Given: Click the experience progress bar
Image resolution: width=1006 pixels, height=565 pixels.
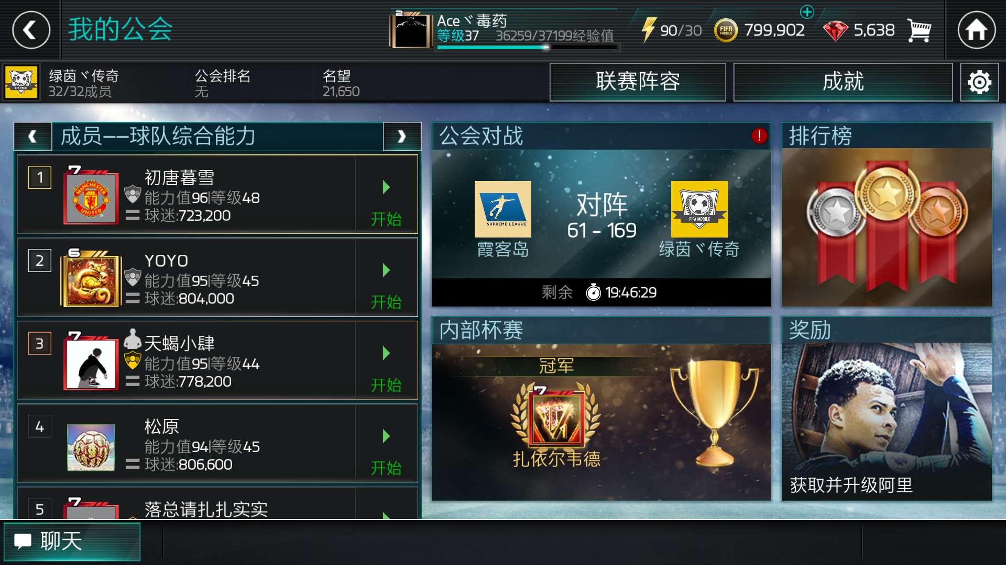Looking at the screenshot, I should pyautogui.click(x=527, y=48).
